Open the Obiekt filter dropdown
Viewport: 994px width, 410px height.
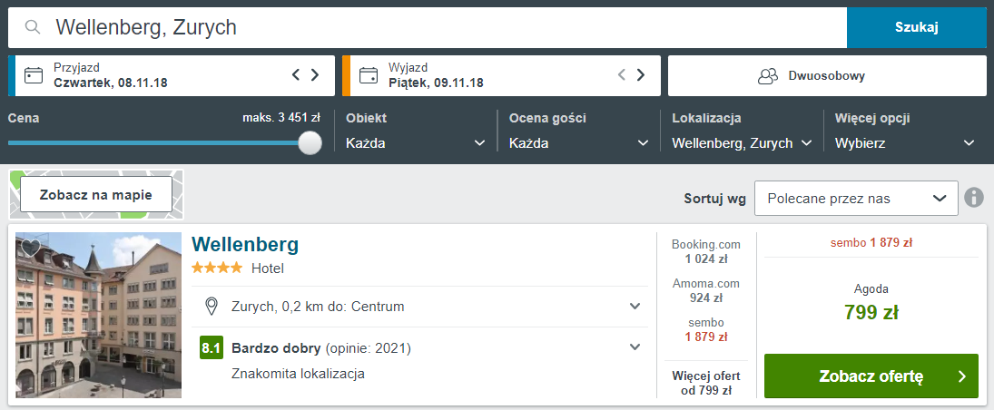[x=416, y=143]
